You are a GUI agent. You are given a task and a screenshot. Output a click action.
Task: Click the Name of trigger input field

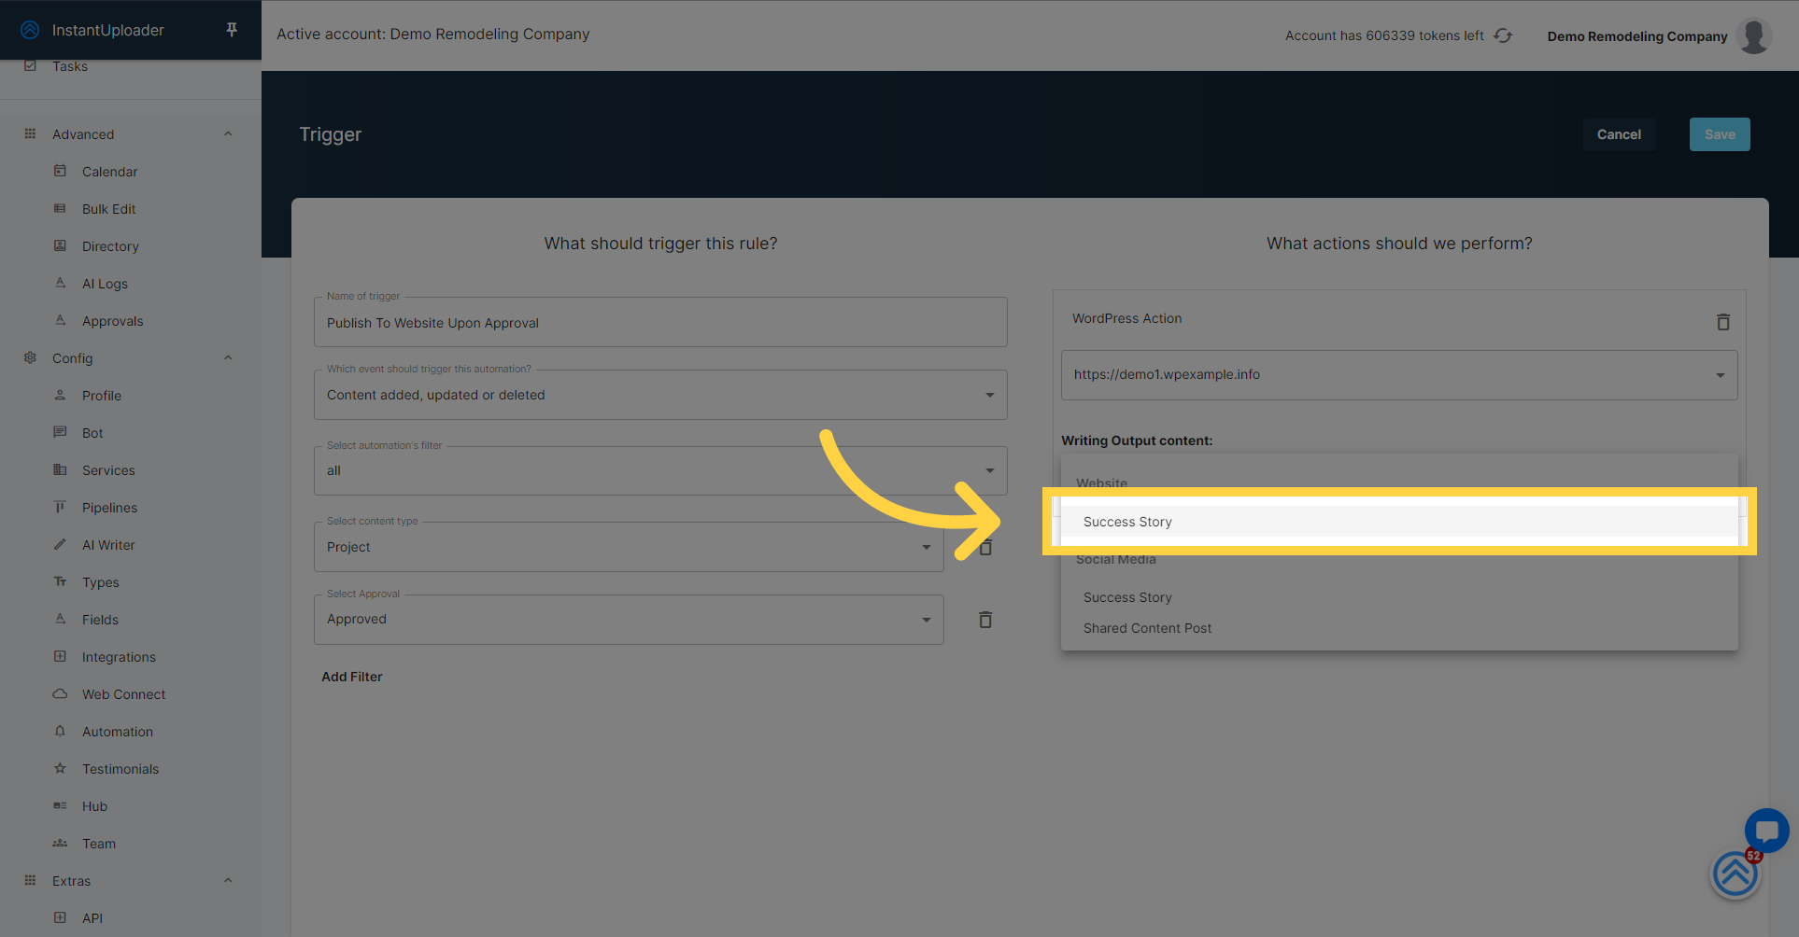[x=660, y=322]
